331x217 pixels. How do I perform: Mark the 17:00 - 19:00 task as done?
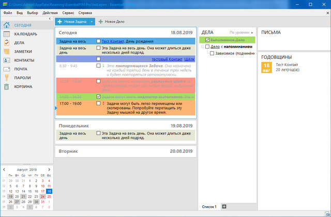pyautogui.click(x=98, y=103)
